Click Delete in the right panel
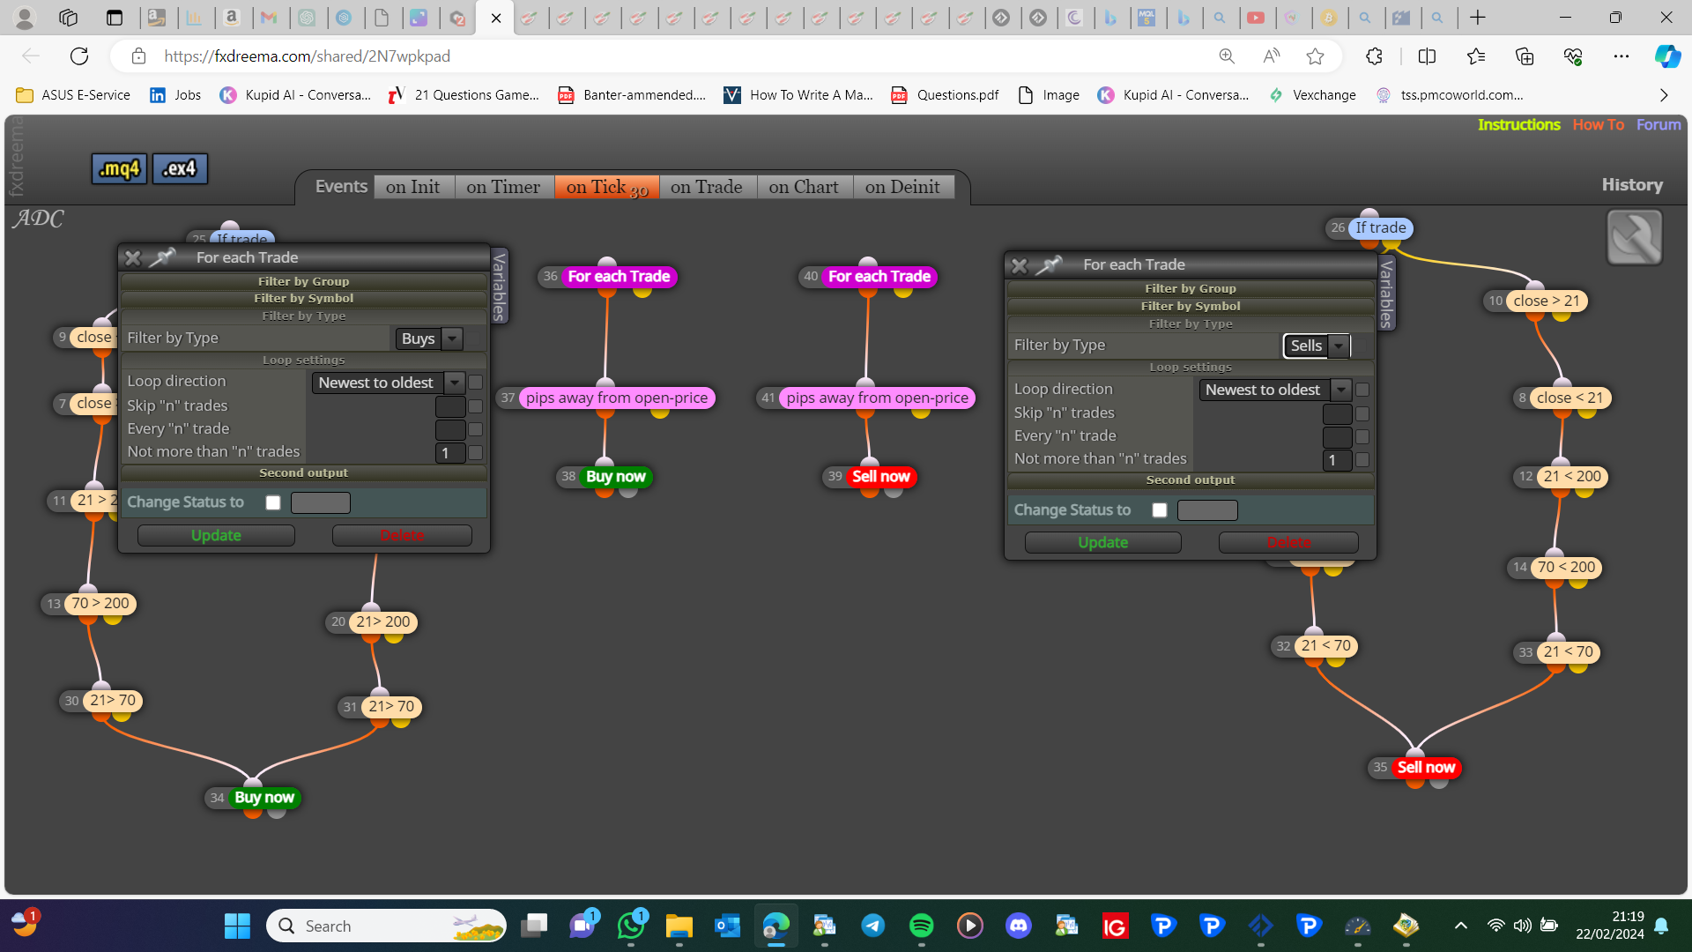 (x=1288, y=542)
